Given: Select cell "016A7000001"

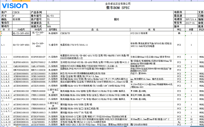Looking at the screenshot, I should [38, 122].
